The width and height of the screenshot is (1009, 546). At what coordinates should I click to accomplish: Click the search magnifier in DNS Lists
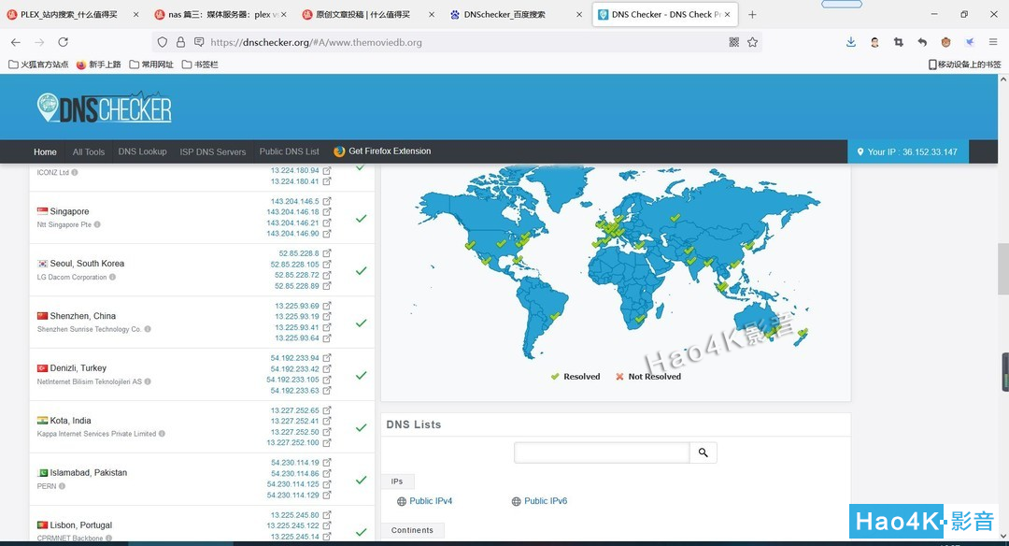coord(703,453)
